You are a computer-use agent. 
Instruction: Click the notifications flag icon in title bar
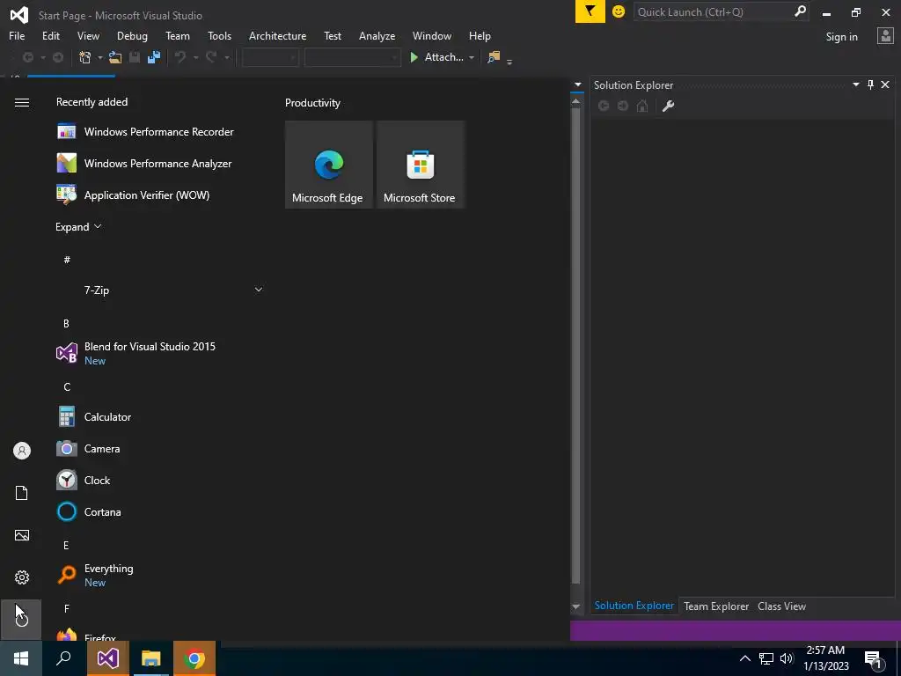(x=590, y=11)
